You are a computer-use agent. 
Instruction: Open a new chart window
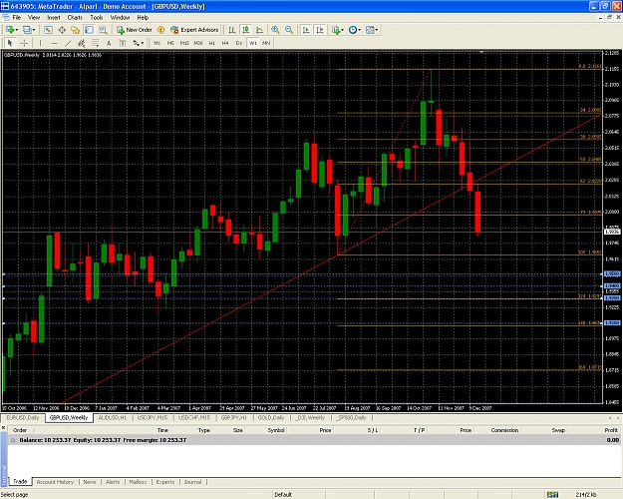(10, 30)
